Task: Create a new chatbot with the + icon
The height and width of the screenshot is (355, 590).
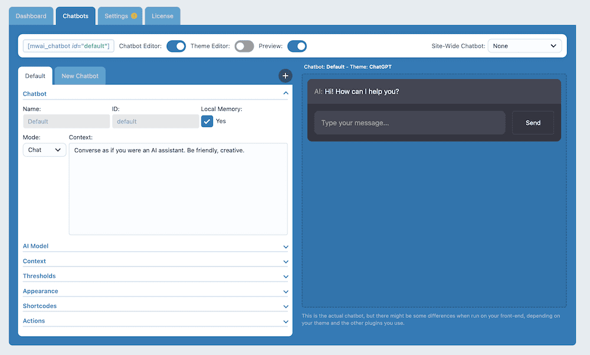Action: 286,75
